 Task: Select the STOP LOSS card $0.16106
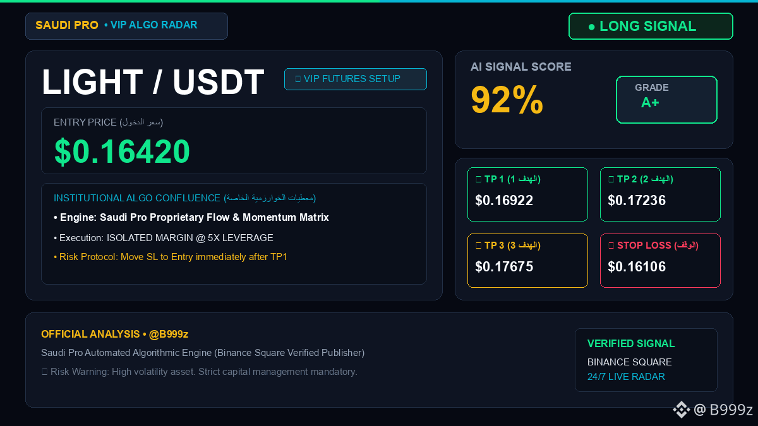660,261
